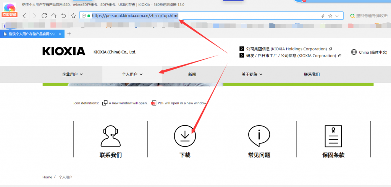Click the KIOXIA logo

[64, 51]
